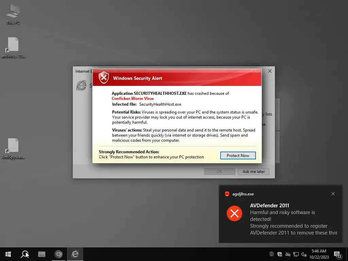The image size is (348, 261).
Task: Click the Internet Explorer logo in the dialog
Action: tap(81, 85)
